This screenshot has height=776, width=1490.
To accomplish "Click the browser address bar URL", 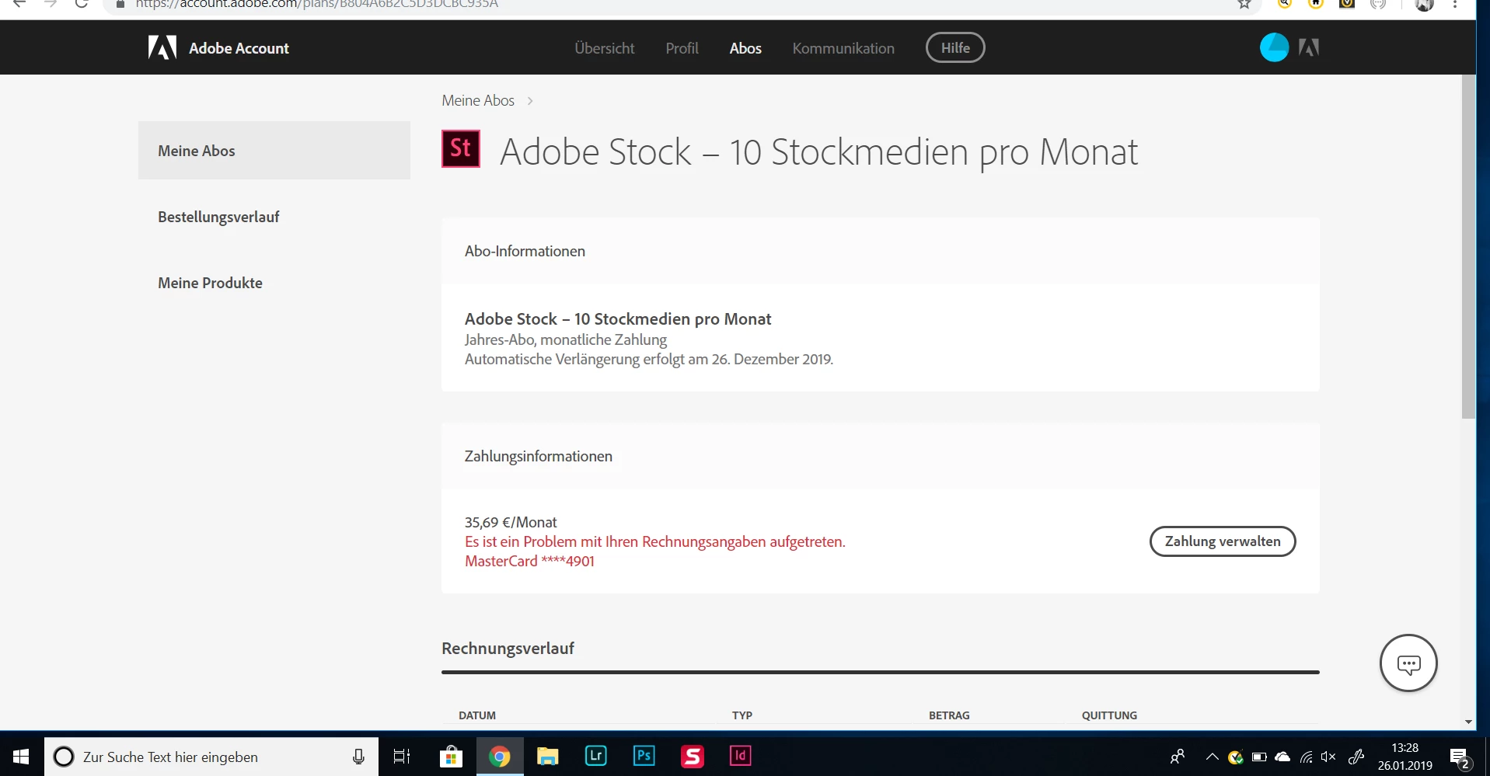I will 317,4.
